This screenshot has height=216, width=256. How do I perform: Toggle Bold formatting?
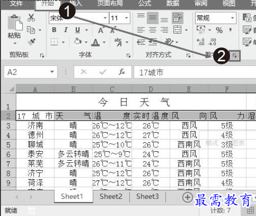[54, 30]
